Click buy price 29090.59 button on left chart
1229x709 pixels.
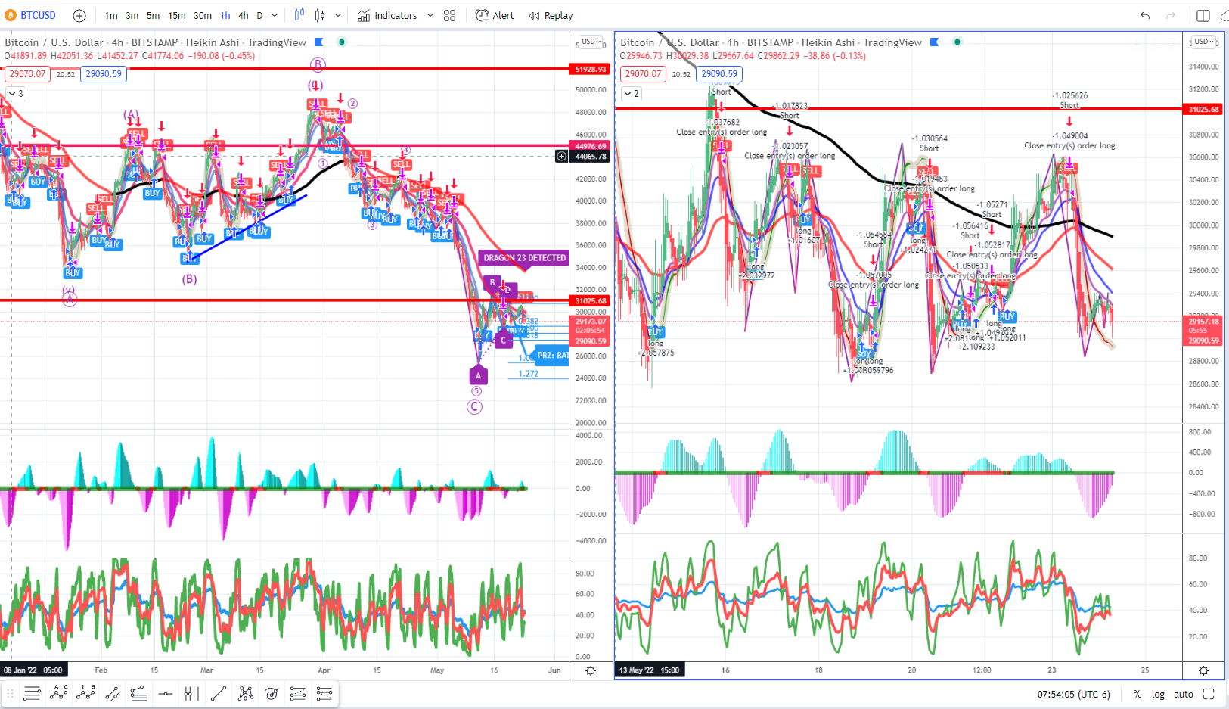104,74
